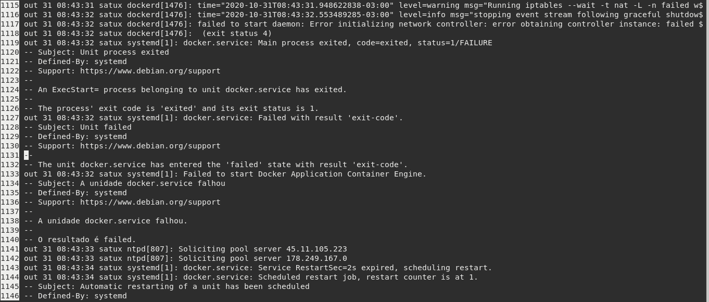Click the Debian support URL on line 1136

[150, 202]
